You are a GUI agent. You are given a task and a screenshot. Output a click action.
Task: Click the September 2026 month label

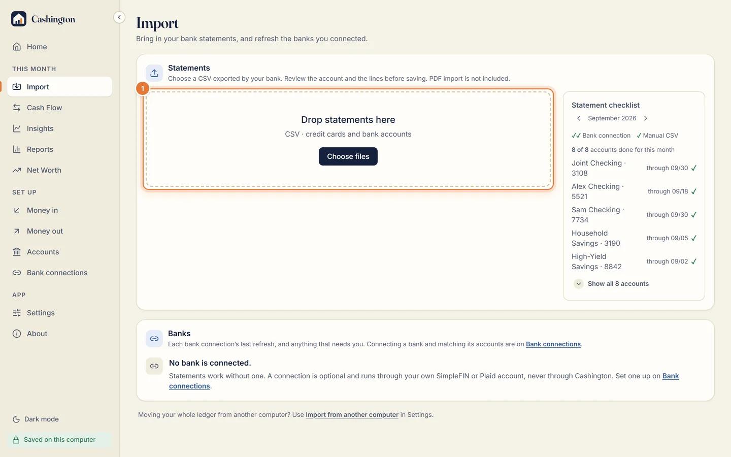pos(612,118)
